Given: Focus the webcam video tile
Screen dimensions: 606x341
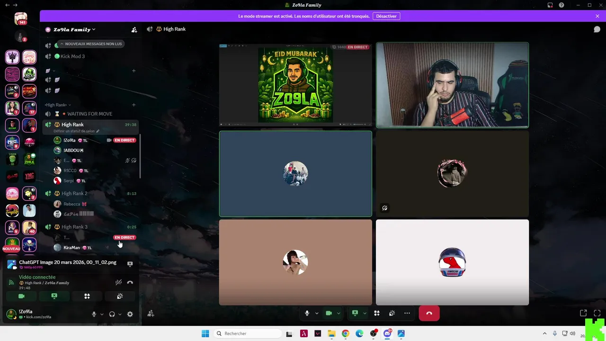Looking at the screenshot, I should (x=452, y=85).
